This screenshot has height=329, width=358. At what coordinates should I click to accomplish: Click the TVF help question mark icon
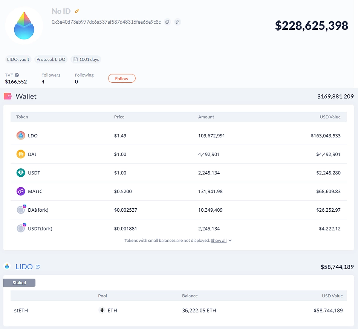(17, 75)
